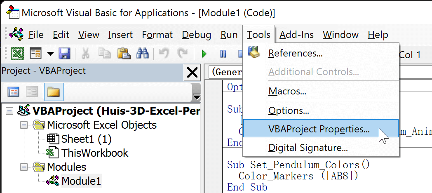Open the Help menu
This screenshot has width=432, height=193.
378,35
